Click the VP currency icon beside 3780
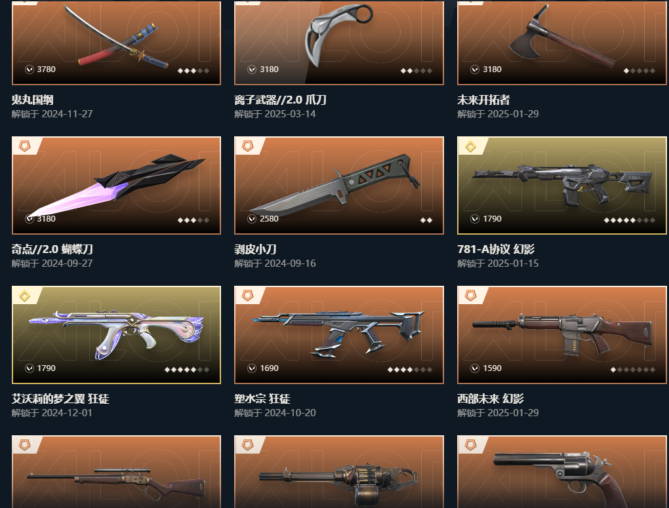 pos(30,69)
